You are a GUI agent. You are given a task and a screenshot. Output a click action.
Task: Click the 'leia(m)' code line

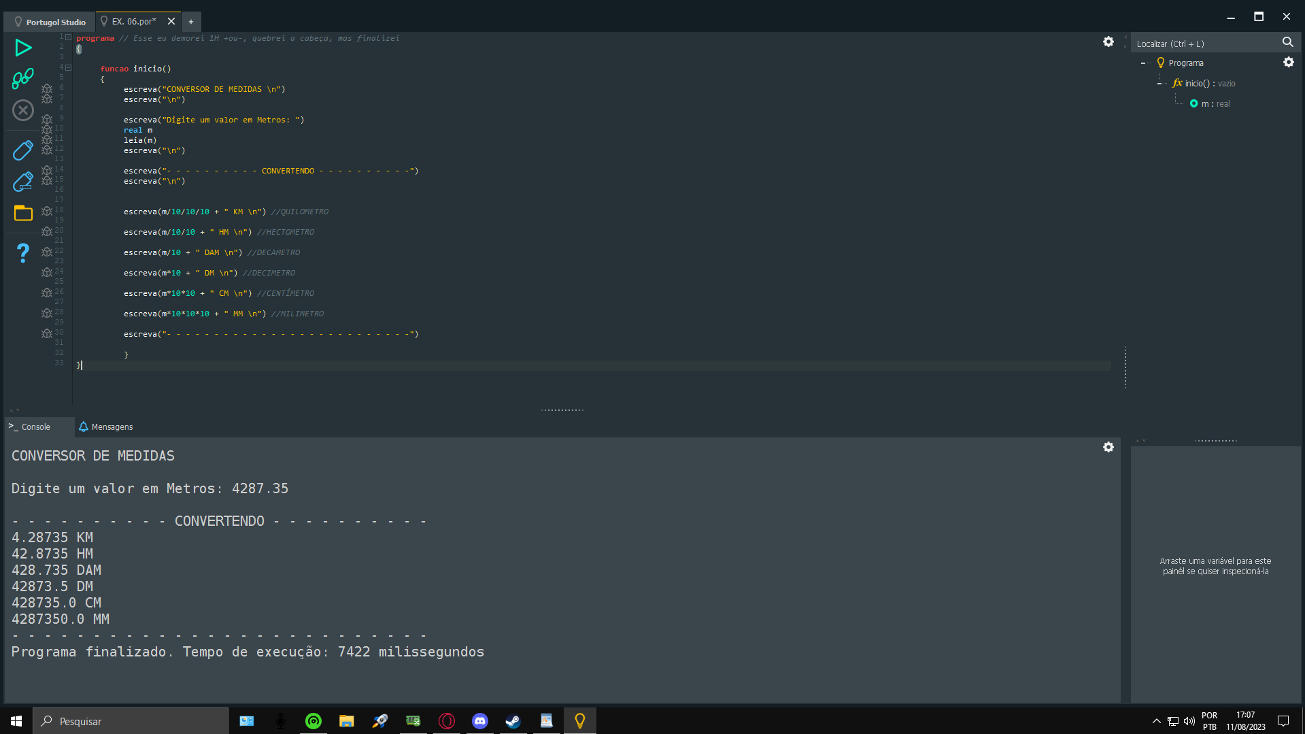pos(140,140)
